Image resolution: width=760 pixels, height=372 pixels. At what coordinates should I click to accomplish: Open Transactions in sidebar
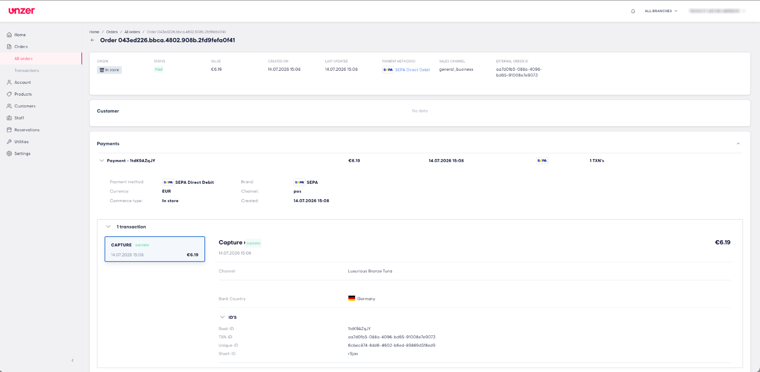point(27,70)
